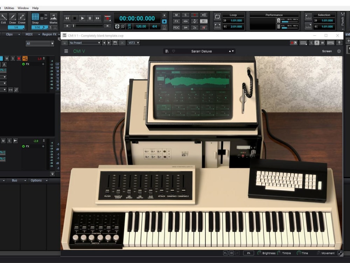This screenshot has height=263, width=350.
Task: Open the Bus dropdown menu
Action: coord(17,180)
